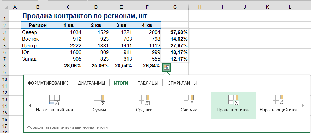Screen dimensions: 311x133
Task: Select column I header
Action: (222, 7)
